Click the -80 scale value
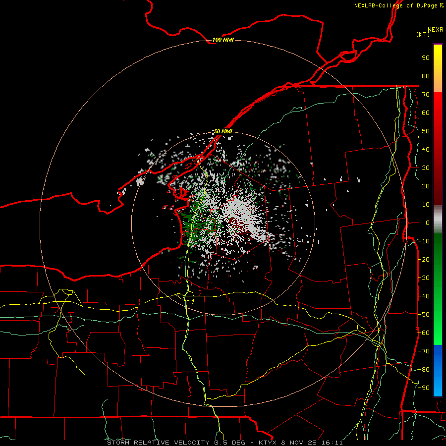The height and width of the screenshot is (446, 446). [x=424, y=370]
